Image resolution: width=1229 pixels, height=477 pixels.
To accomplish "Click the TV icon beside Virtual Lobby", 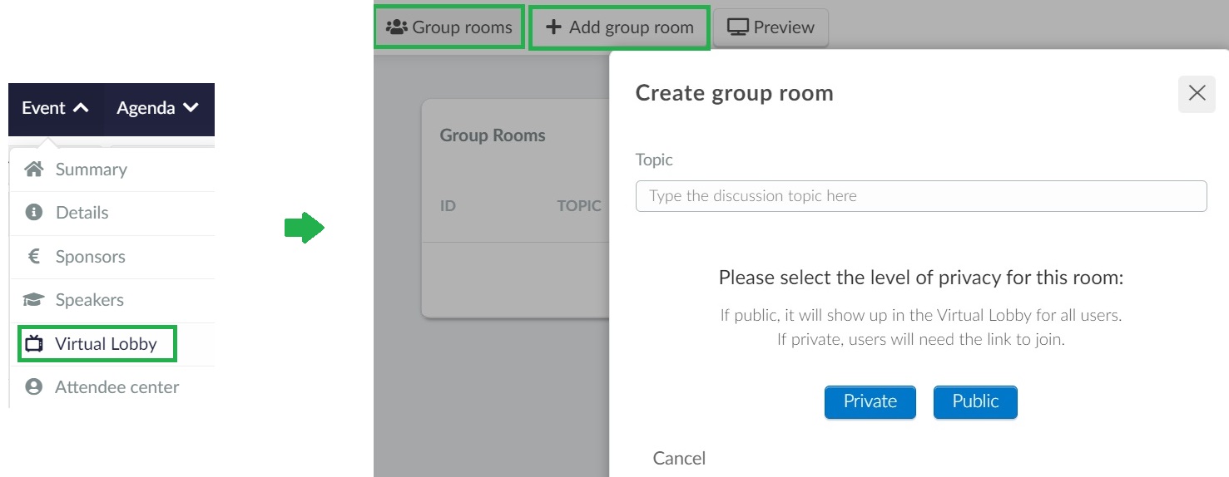I will 34,344.
